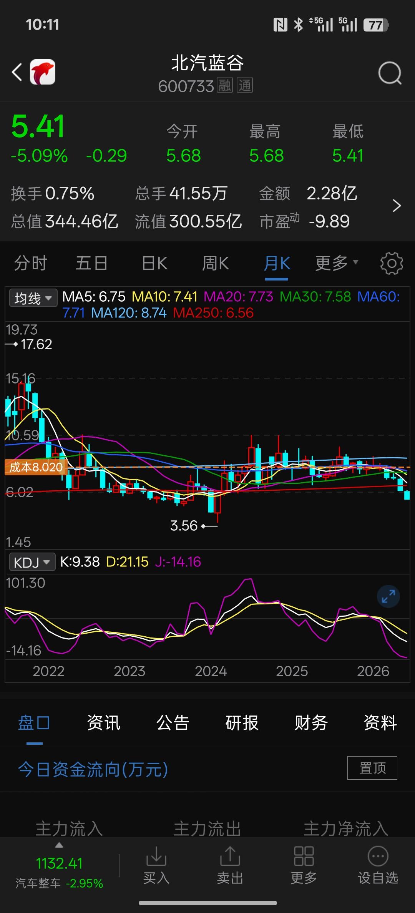The width and height of the screenshot is (415, 913).
Task: Switch to 周K weekly chart tab
Action: pyautogui.click(x=216, y=264)
